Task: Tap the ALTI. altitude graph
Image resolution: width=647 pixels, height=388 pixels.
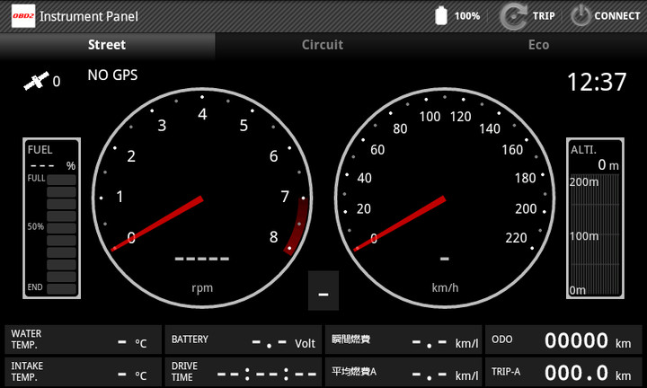Action: click(594, 218)
